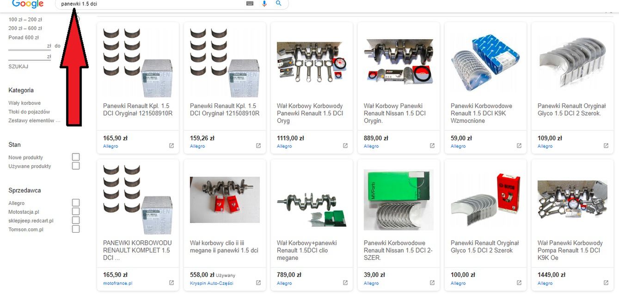Open external link icon on the 100,00 zł card
This screenshot has width=619, height=294.
click(519, 283)
